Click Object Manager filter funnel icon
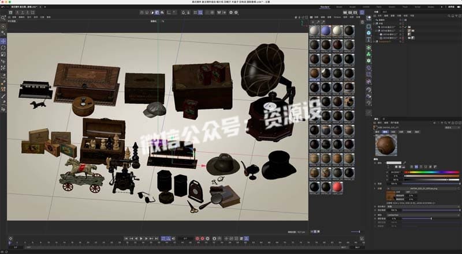 (x=455, y=16)
